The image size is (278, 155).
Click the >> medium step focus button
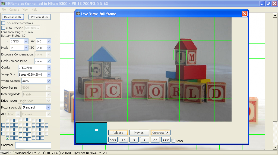click(155, 140)
